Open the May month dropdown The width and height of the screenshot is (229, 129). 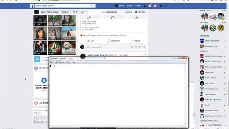coord(83,12)
